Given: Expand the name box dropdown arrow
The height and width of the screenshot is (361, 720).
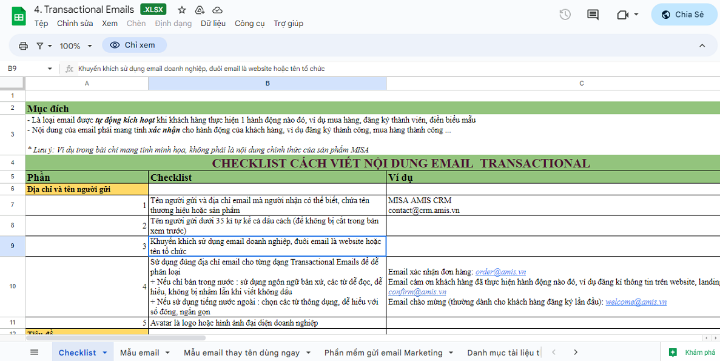Looking at the screenshot, I should tap(50, 69).
